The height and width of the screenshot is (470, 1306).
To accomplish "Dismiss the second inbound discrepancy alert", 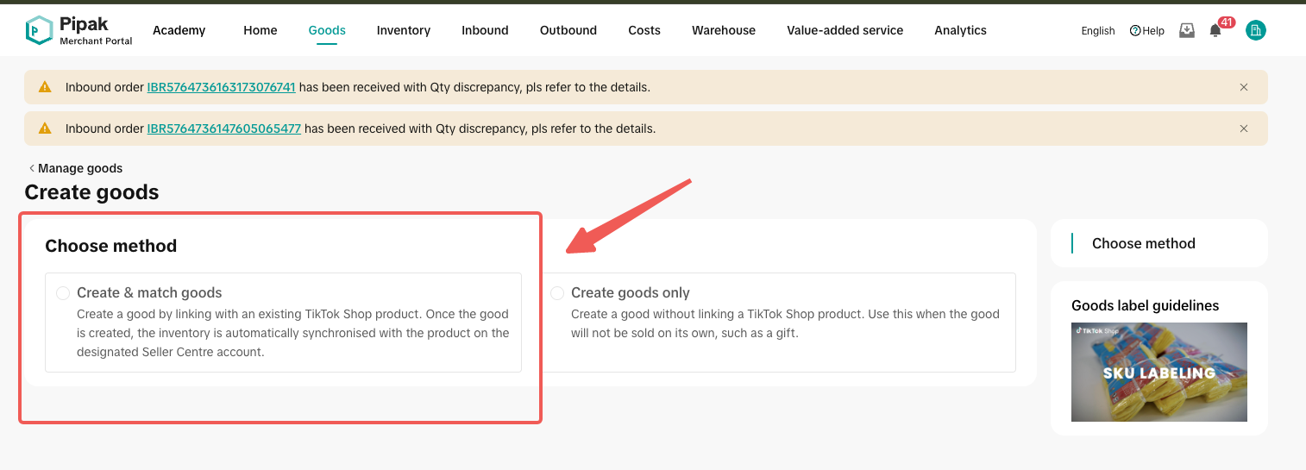I will coord(1244,128).
